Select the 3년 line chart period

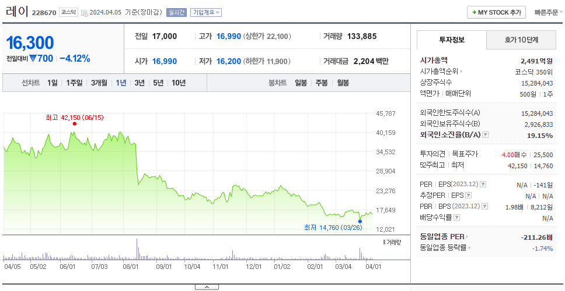pos(139,83)
